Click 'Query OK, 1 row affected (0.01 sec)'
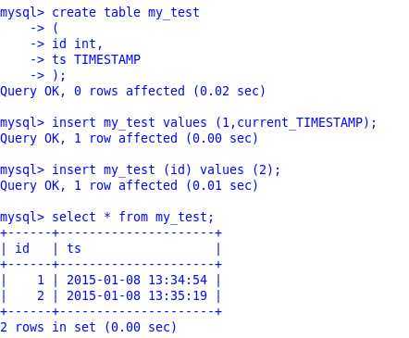 coord(129,186)
